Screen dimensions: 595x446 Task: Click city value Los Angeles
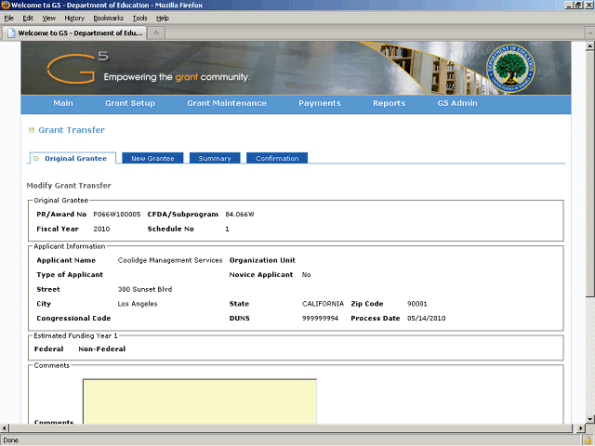(x=138, y=304)
